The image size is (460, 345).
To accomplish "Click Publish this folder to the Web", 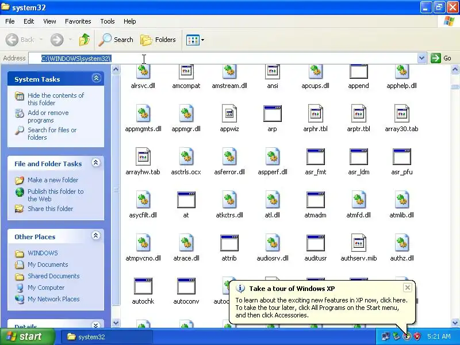I will pos(55,195).
